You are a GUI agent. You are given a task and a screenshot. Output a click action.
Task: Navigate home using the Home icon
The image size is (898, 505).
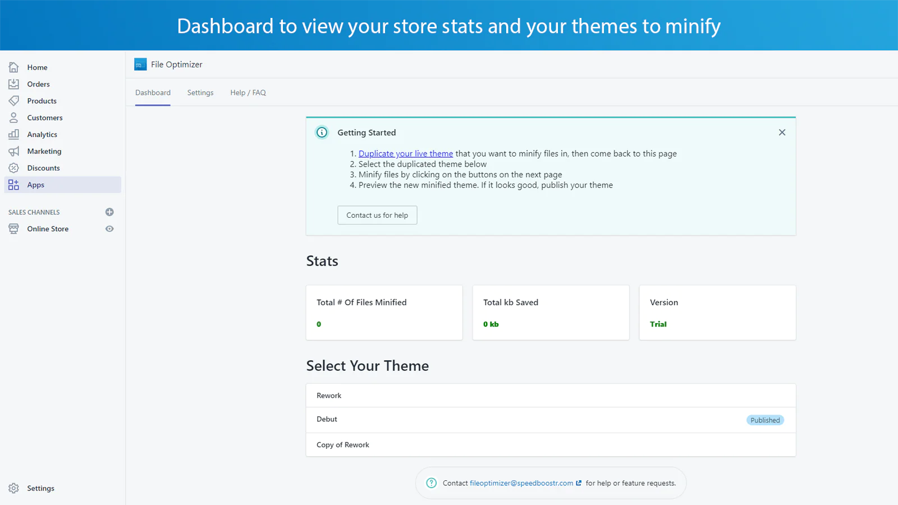[13, 67]
